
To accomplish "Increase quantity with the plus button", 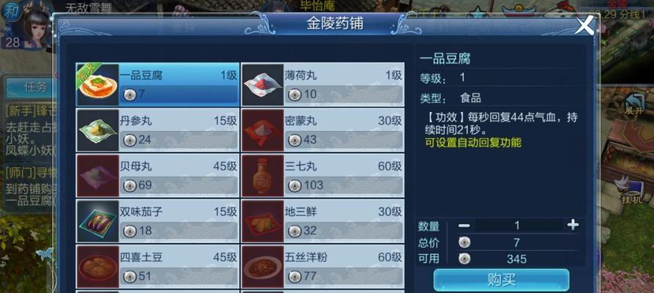I will [573, 226].
